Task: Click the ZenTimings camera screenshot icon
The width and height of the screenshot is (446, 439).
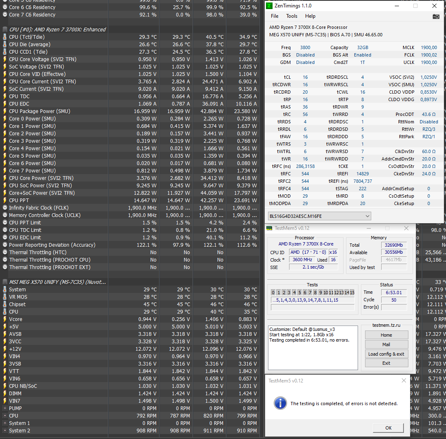Action: coord(436,17)
